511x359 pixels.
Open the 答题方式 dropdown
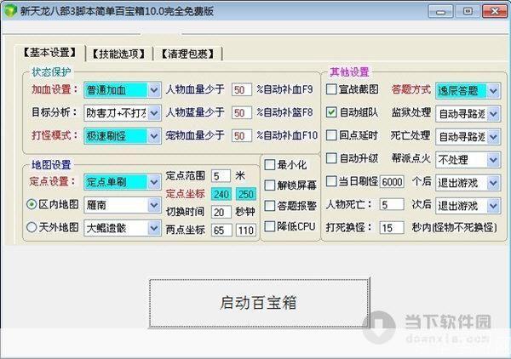(468, 91)
